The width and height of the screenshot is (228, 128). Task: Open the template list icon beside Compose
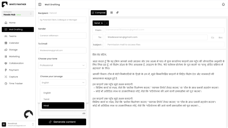[x=111, y=13]
